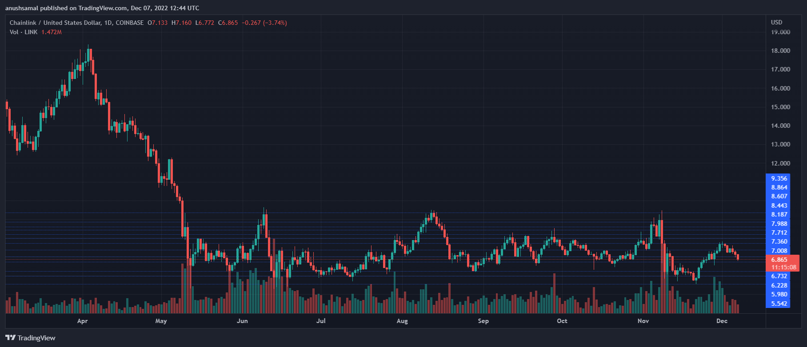Click the Aug label on time axis

tap(402, 321)
